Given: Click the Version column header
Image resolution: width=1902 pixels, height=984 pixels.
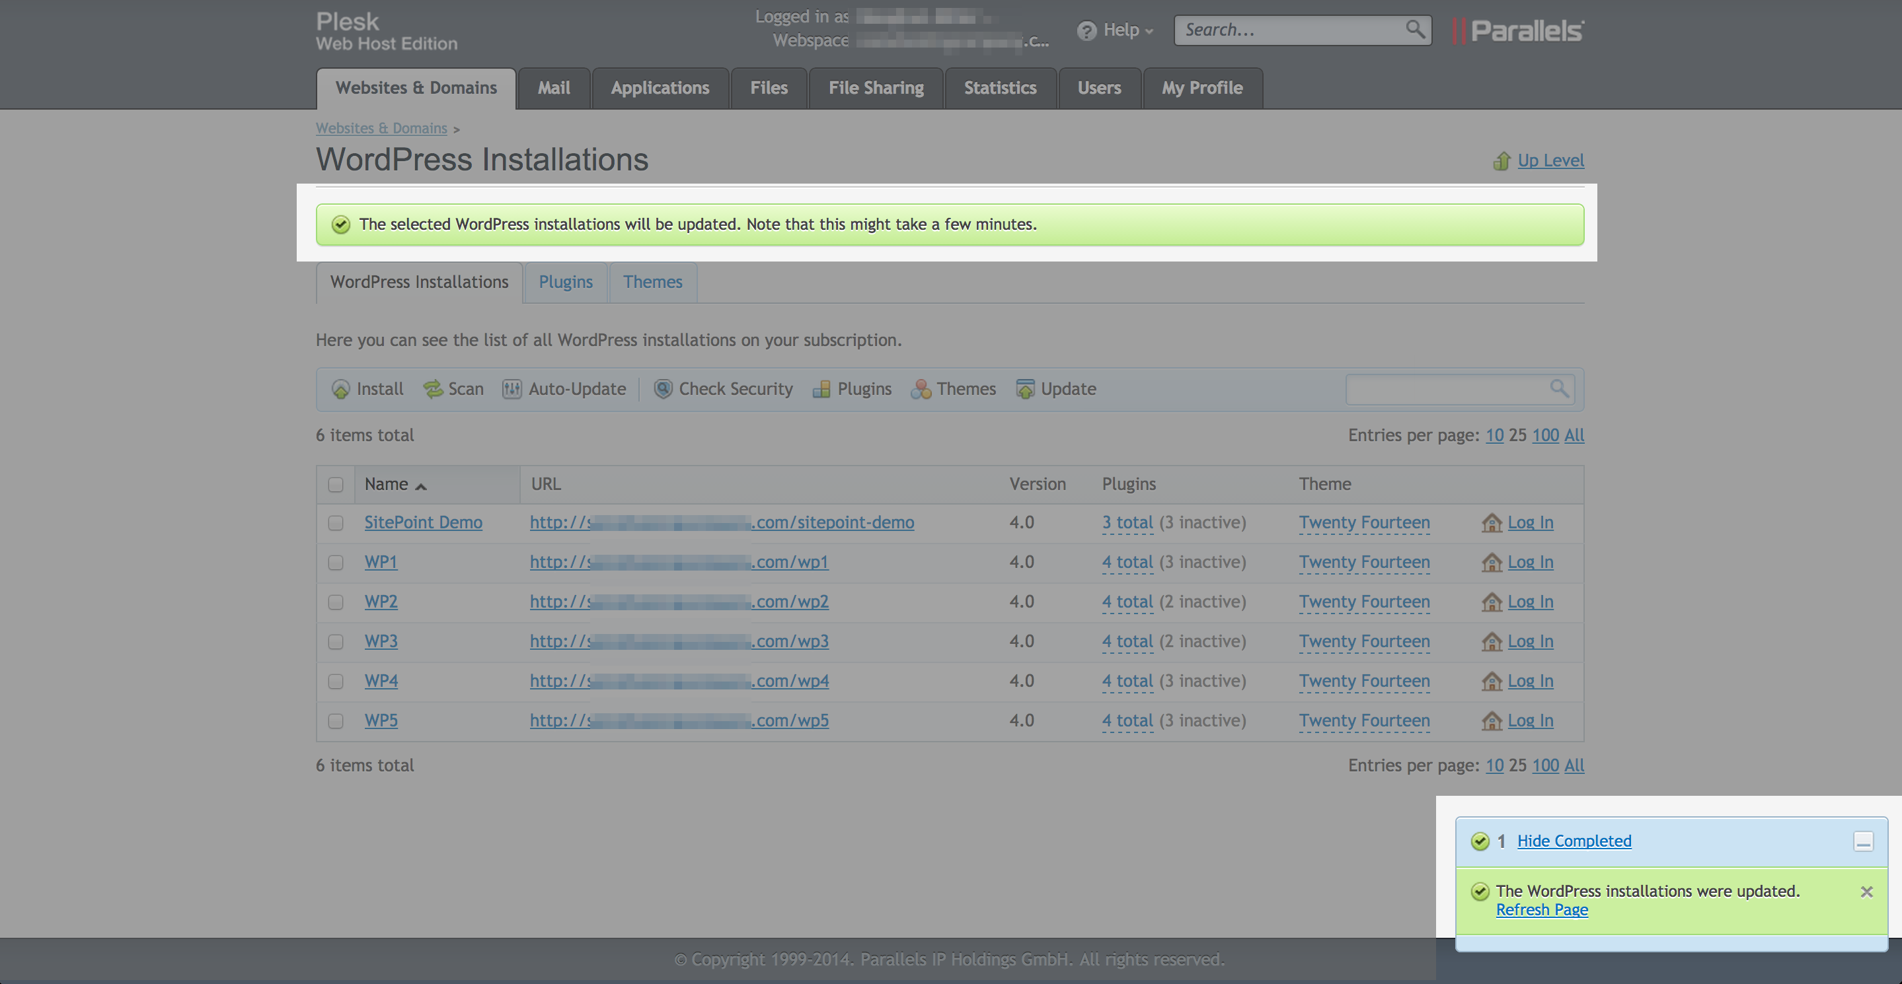Looking at the screenshot, I should 1038,485.
